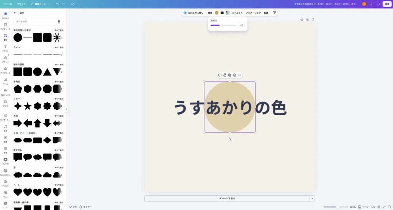Show all 多角形 polygon shapes

[59, 81]
